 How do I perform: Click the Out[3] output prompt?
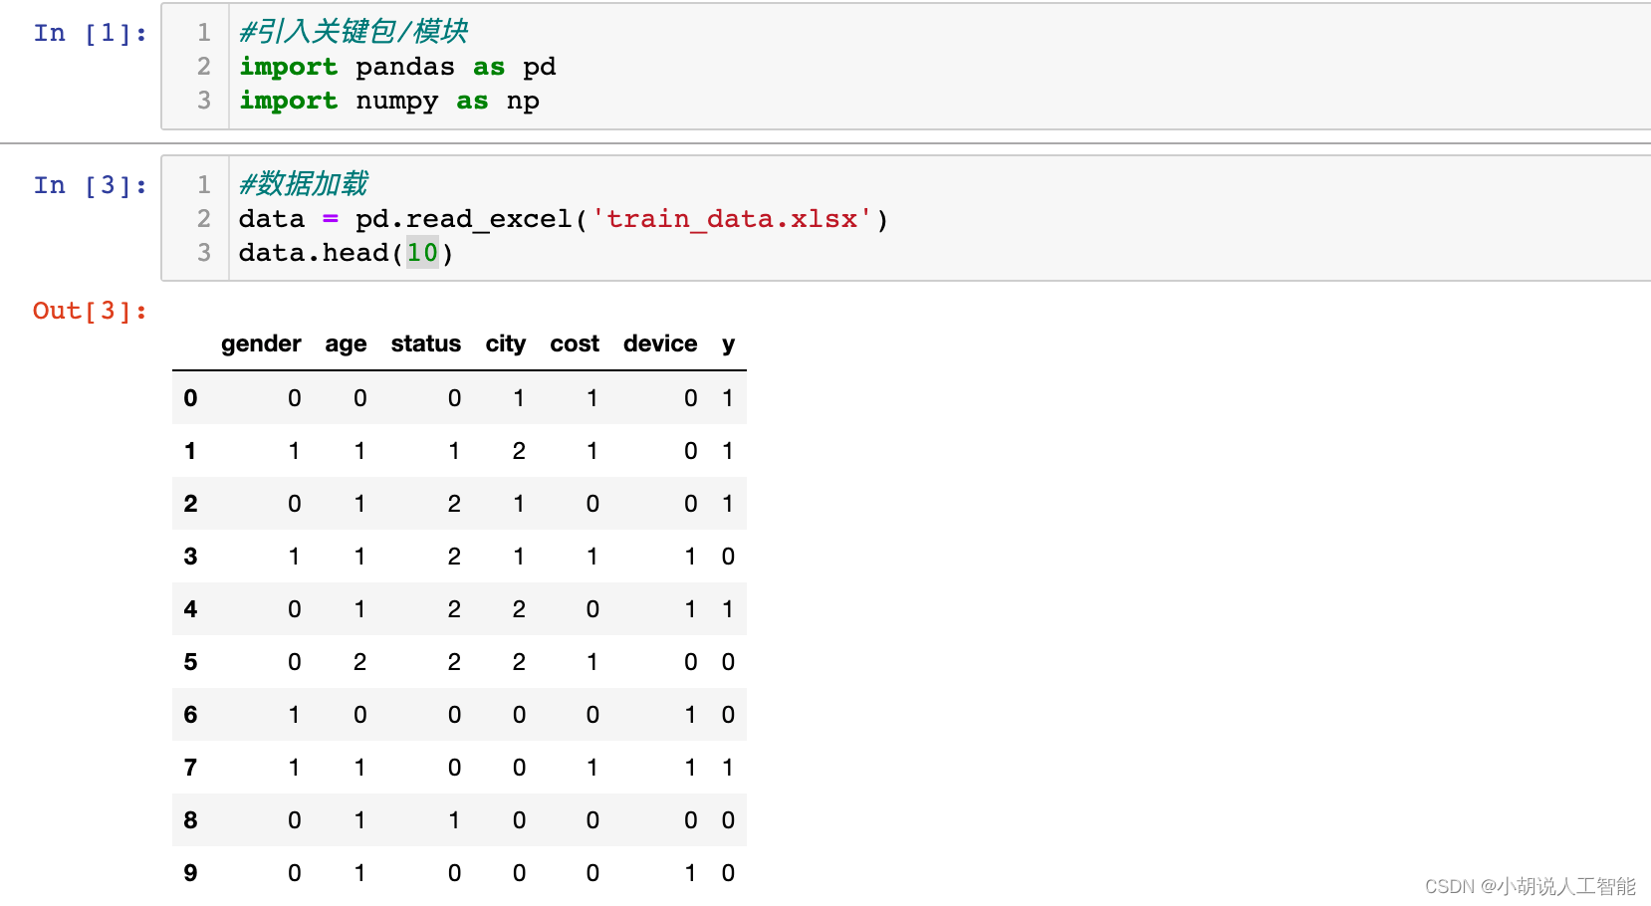click(x=91, y=311)
